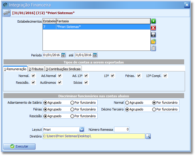Click the Executar button
The width and height of the screenshot is (195, 156).
tap(19, 146)
